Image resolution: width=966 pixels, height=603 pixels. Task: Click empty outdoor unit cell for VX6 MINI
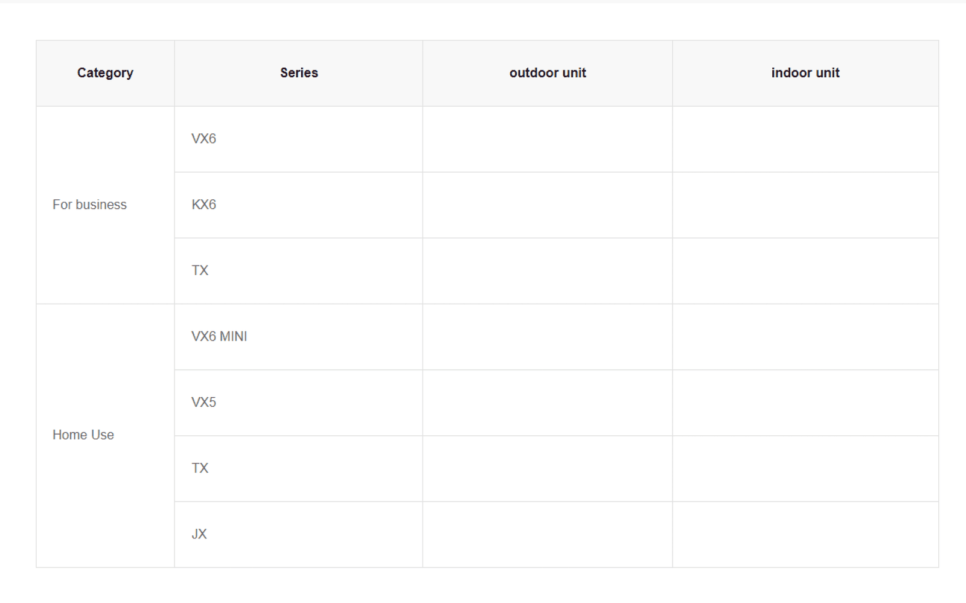548,336
